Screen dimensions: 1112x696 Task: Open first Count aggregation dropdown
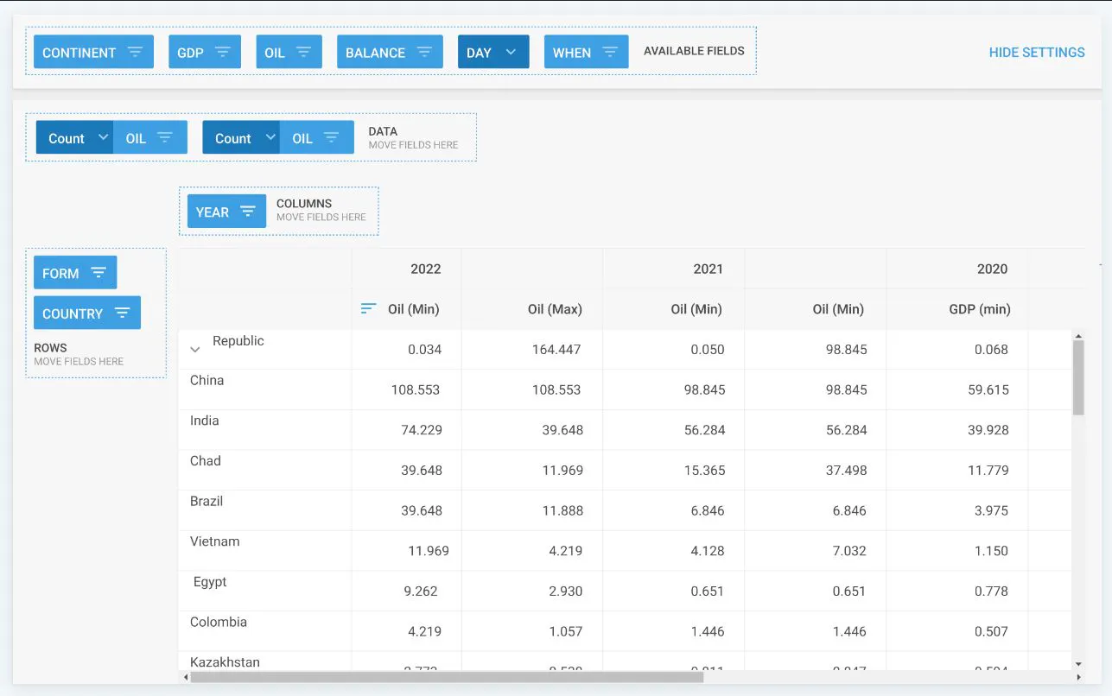pyautogui.click(x=103, y=138)
